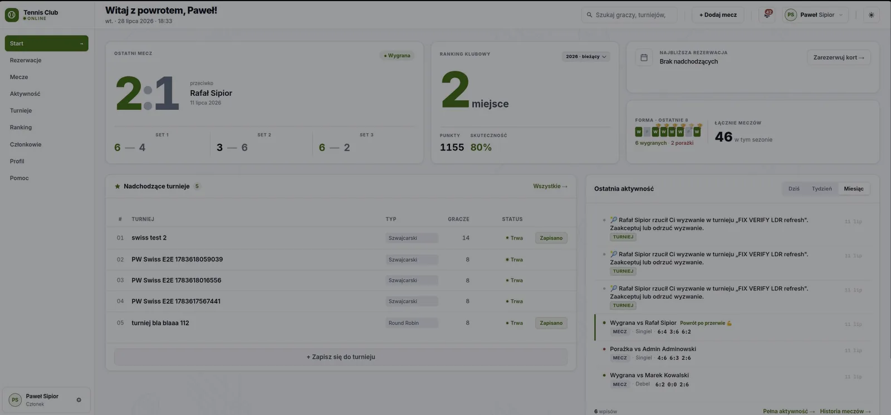Click Zapisano badge for swiss test 2
This screenshot has height=415, width=891.
point(551,238)
